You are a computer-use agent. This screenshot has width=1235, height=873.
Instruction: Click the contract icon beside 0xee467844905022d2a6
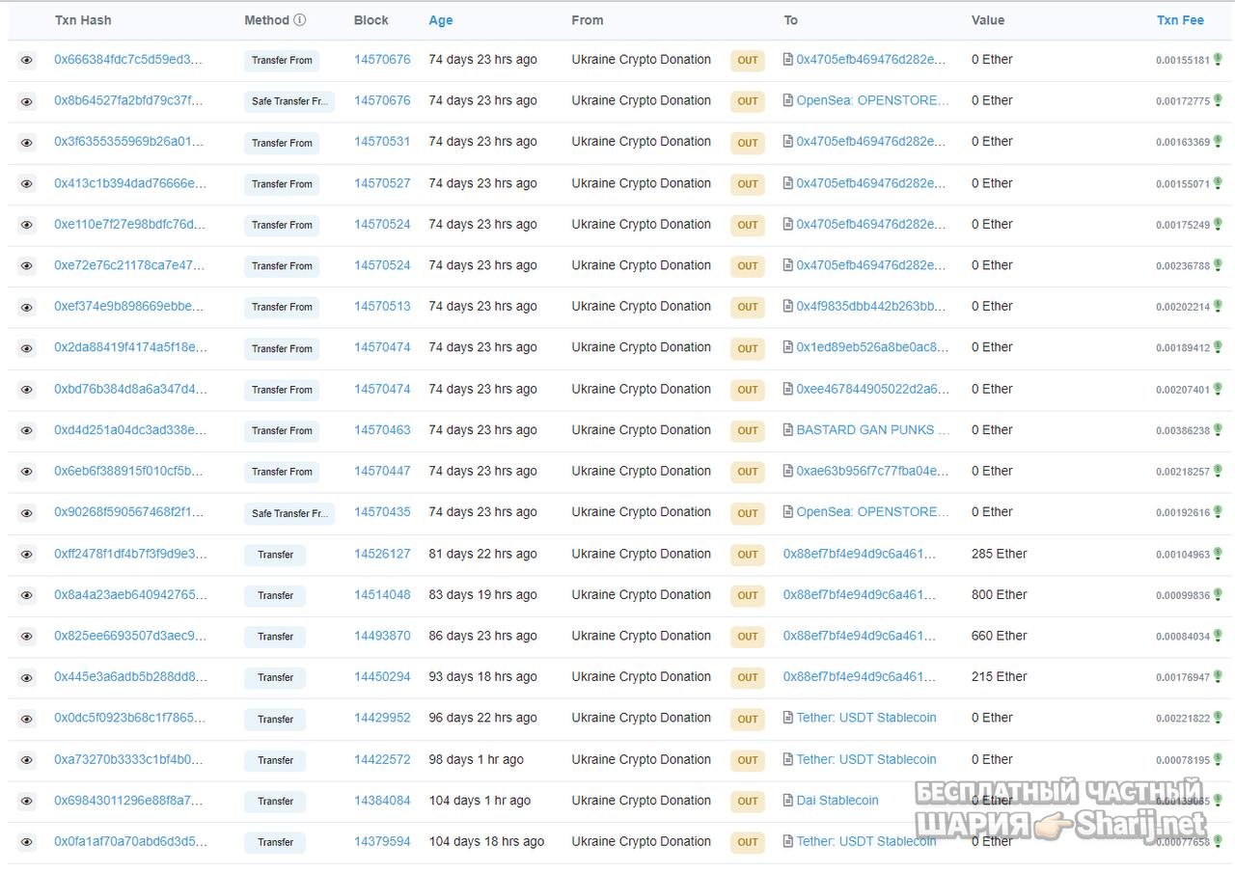pyautogui.click(x=788, y=389)
